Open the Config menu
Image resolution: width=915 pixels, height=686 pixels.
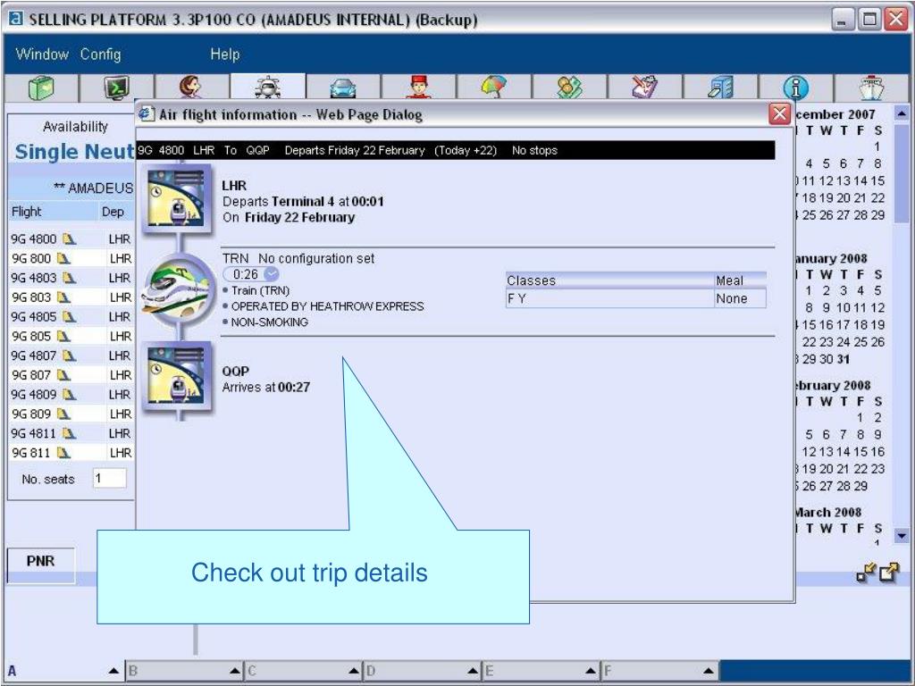(100, 54)
